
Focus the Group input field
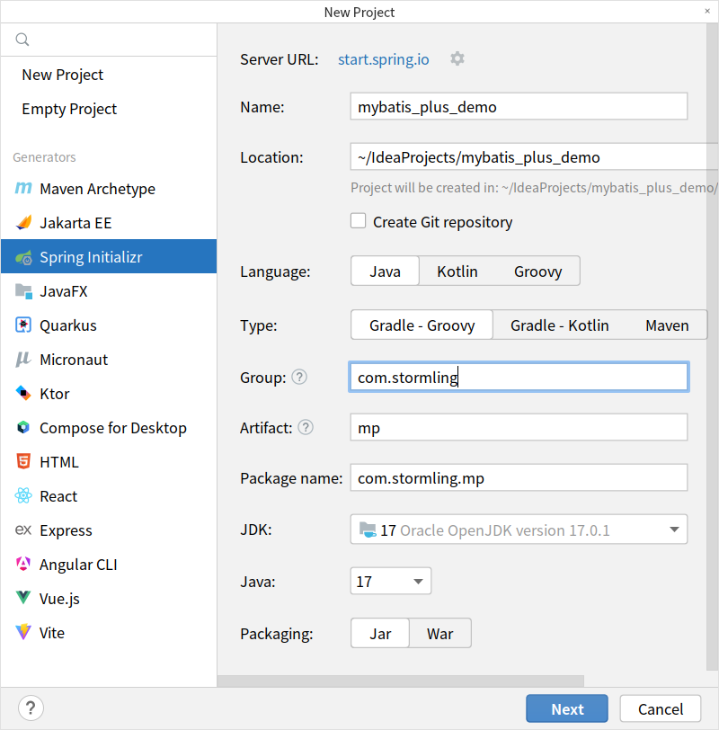point(519,377)
